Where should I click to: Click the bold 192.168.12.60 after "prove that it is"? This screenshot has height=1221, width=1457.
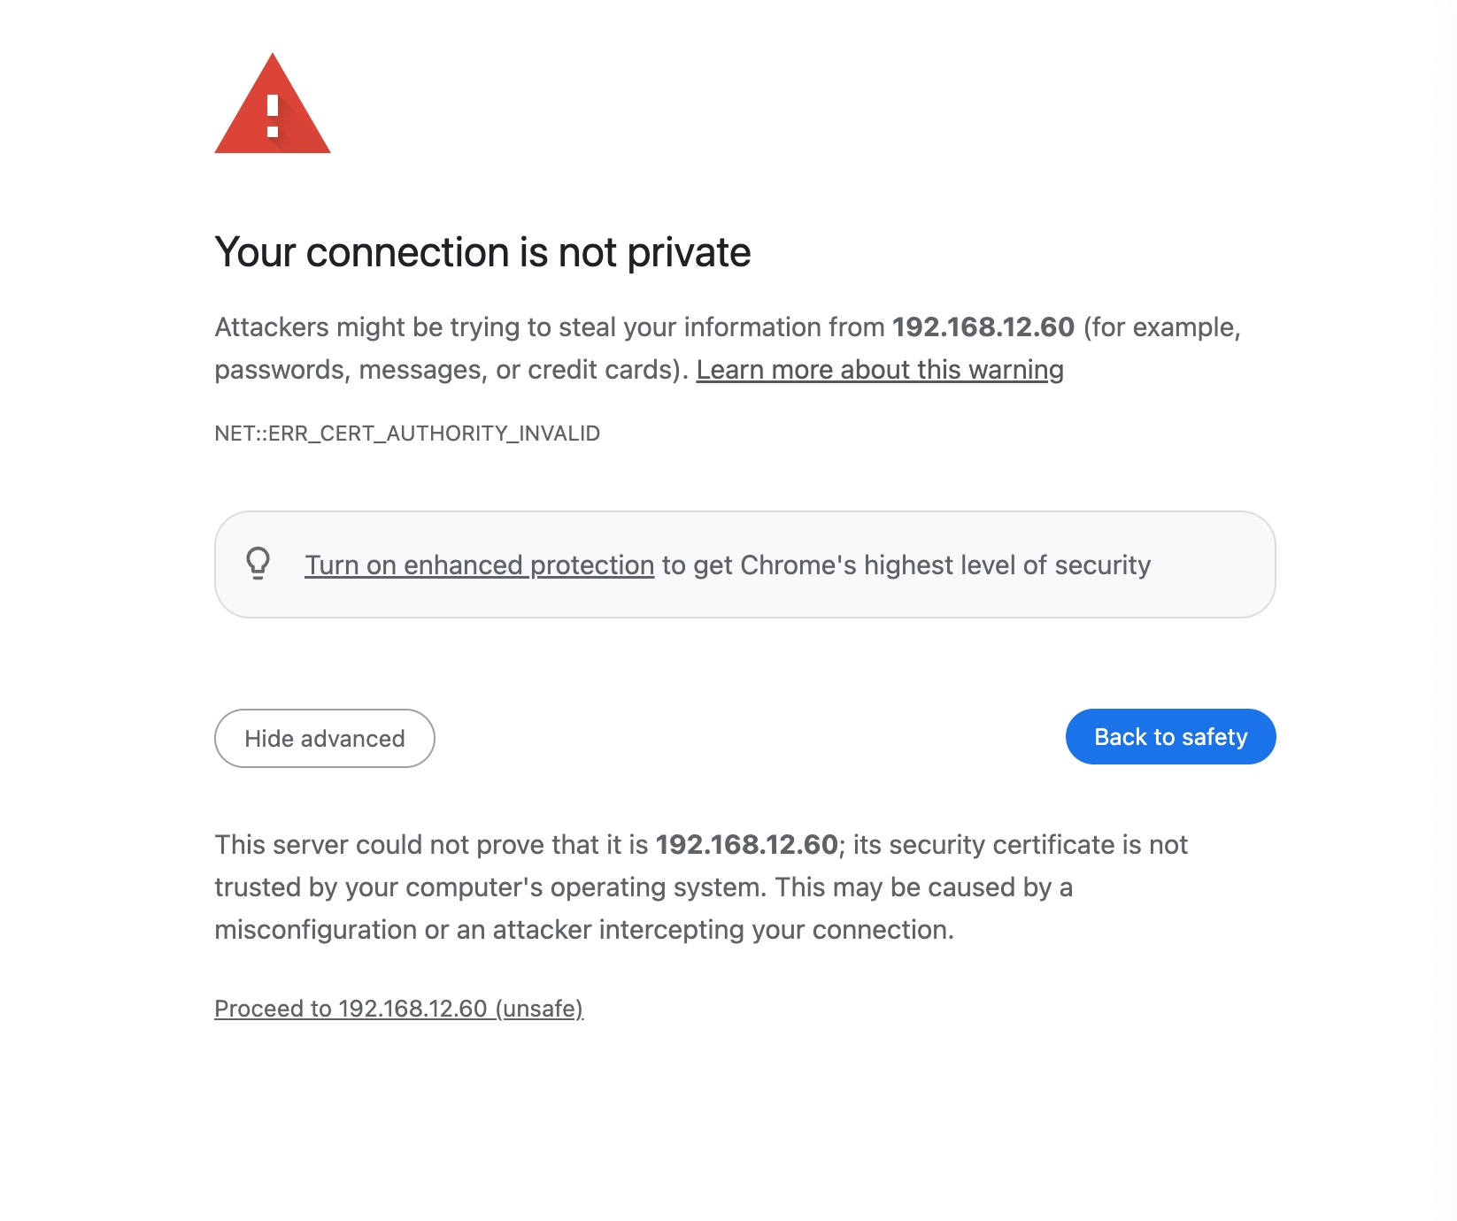(x=747, y=845)
